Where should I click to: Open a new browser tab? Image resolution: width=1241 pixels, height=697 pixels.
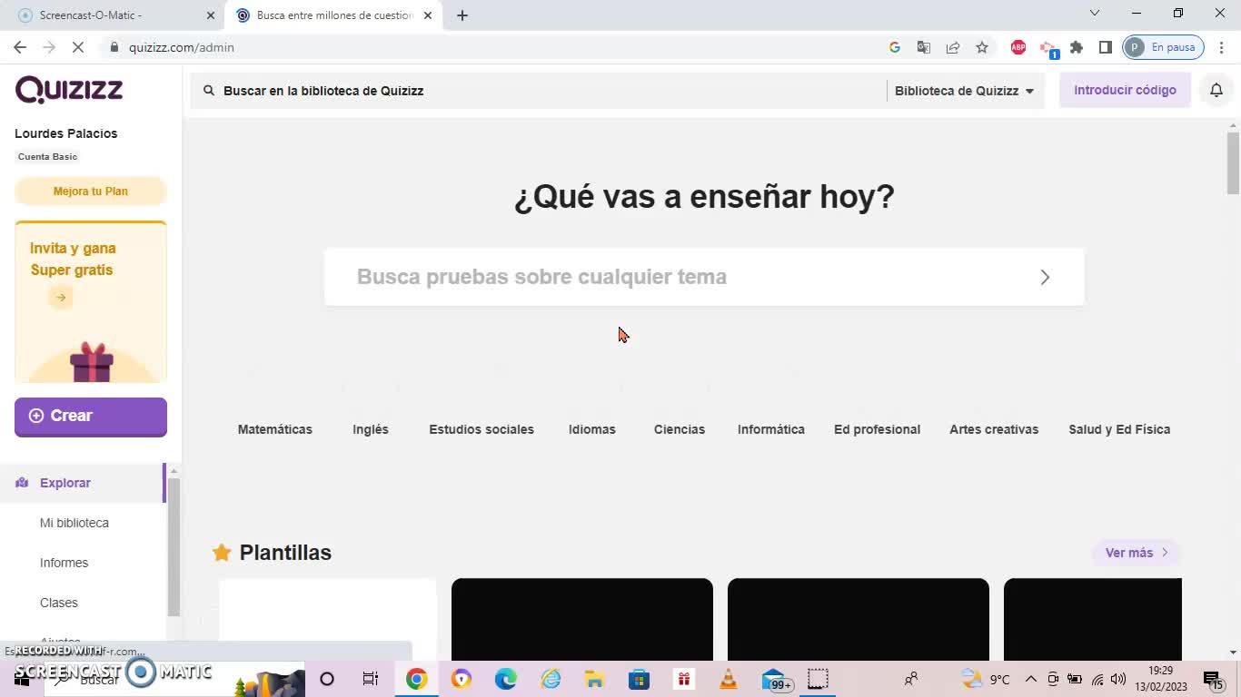click(462, 15)
